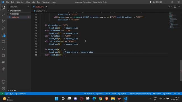
Task: Expand the Open Editors section
Action: (19, 11)
